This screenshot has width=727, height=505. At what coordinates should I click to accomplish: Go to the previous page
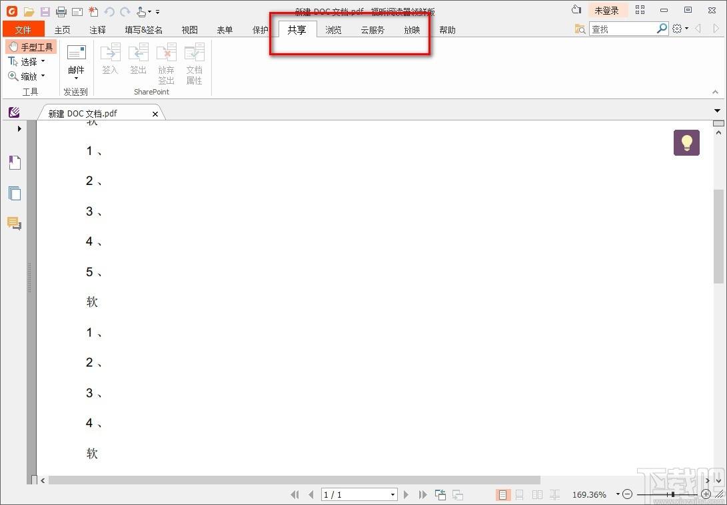311,494
